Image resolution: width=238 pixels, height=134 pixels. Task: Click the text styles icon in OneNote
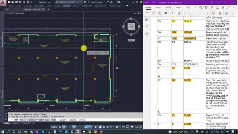point(220,13)
